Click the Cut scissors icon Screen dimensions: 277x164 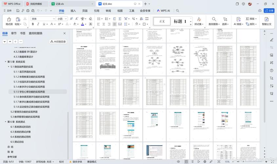[x=25, y=19]
